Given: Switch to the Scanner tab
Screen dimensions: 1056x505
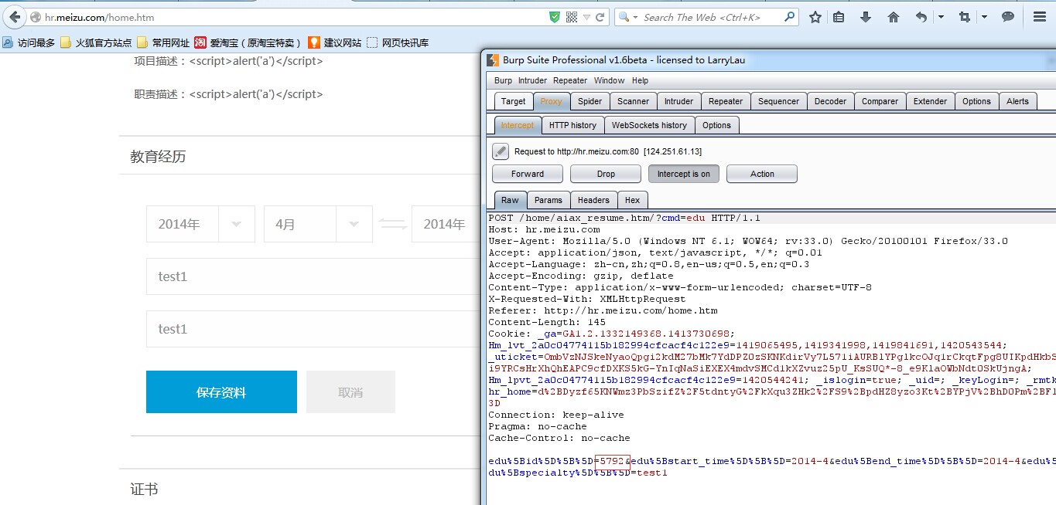Looking at the screenshot, I should tap(633, 101).
